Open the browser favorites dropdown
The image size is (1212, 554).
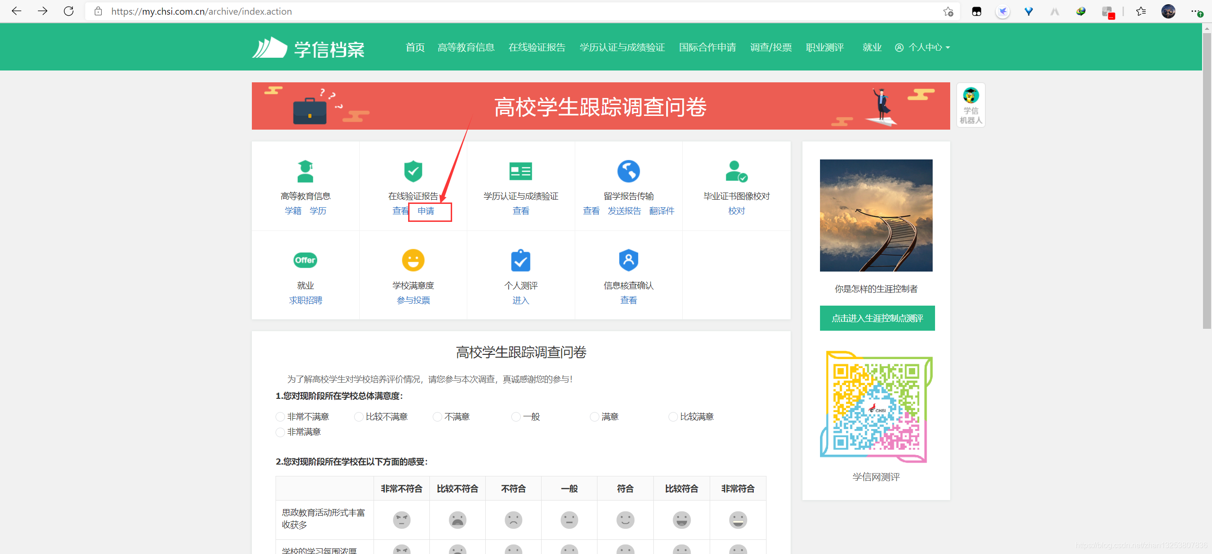coord(1141,11)
